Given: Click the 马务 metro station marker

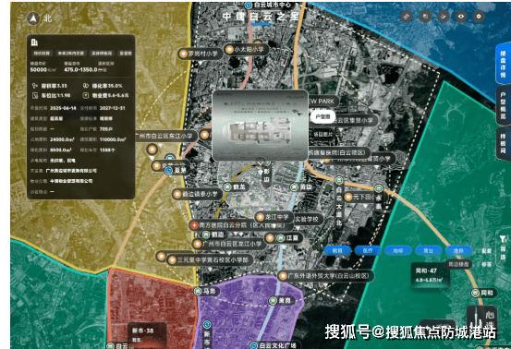Looking at the screenshot, I should click(x=206, y=291).
